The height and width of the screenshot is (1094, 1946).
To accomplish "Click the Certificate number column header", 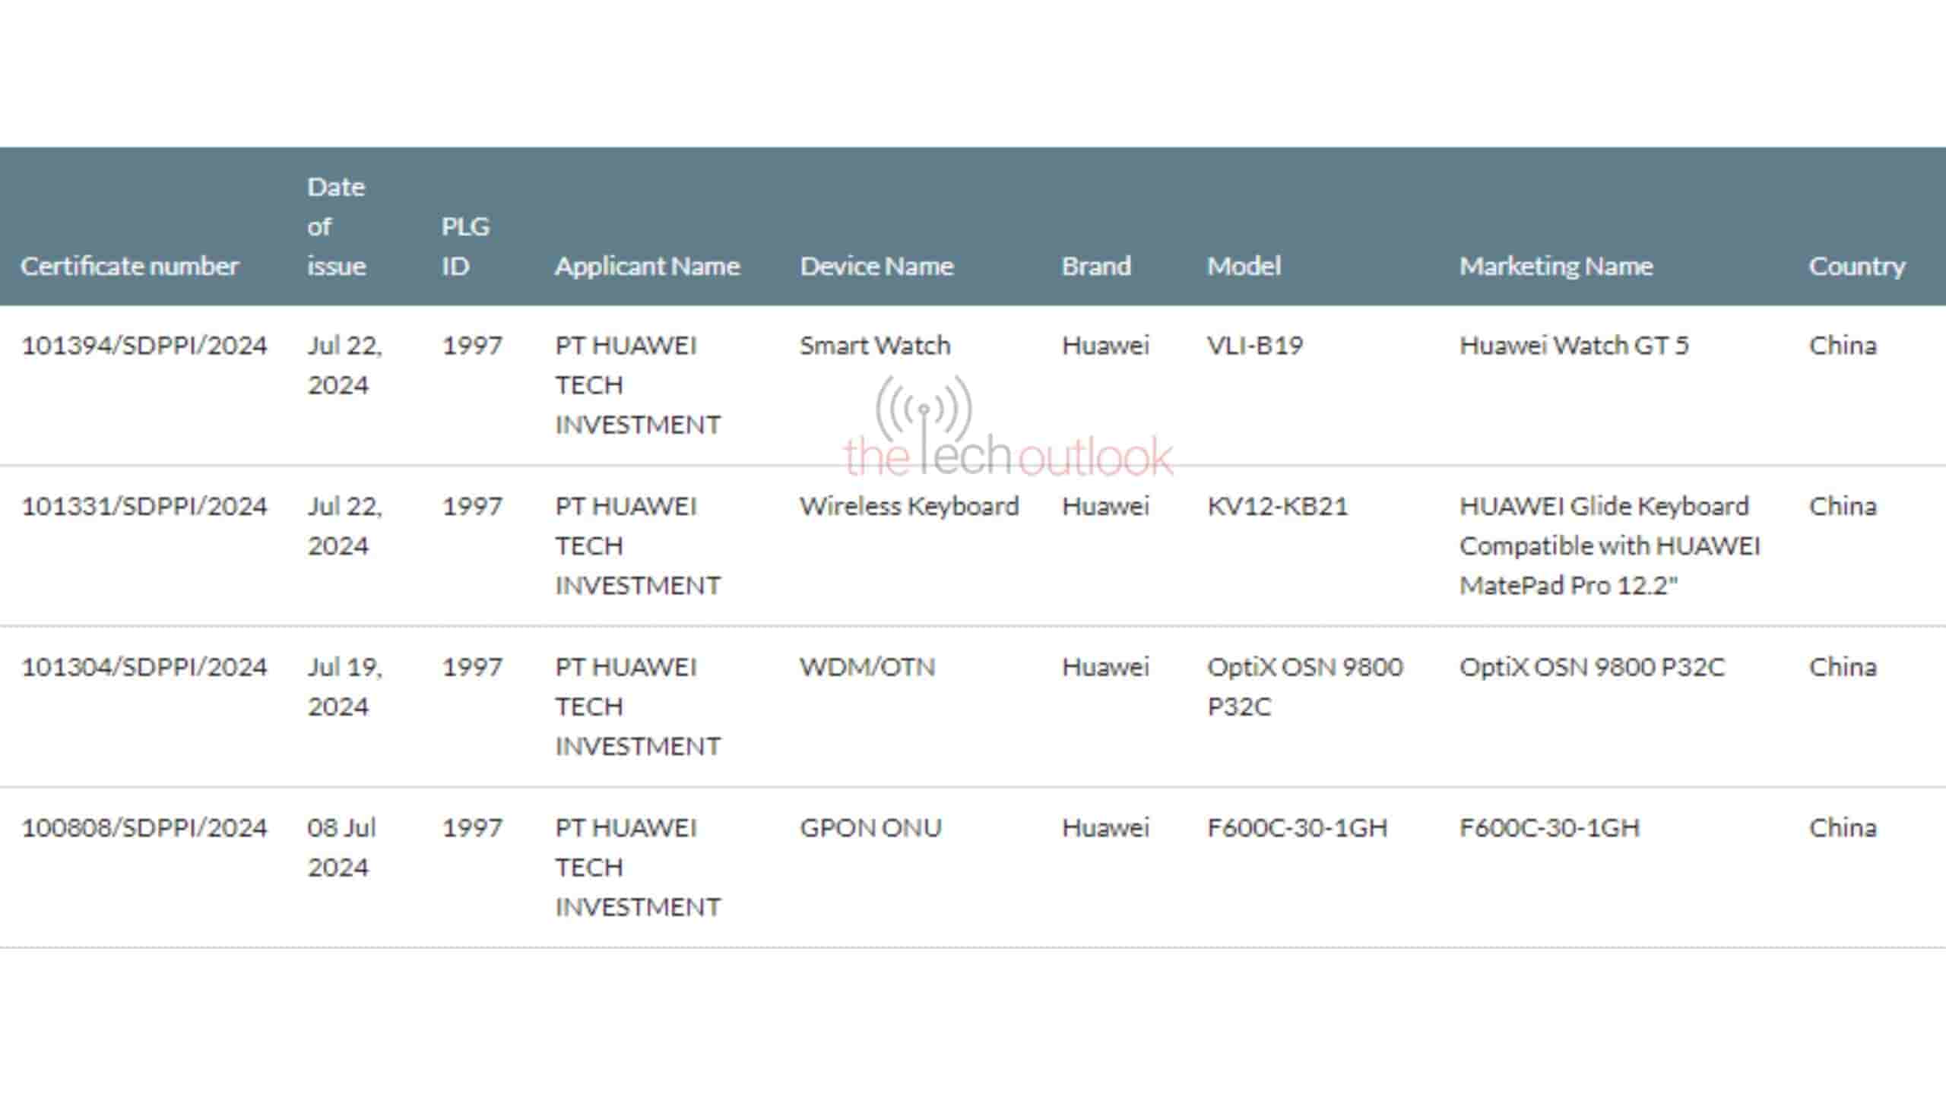I will [x=129, y=266].
